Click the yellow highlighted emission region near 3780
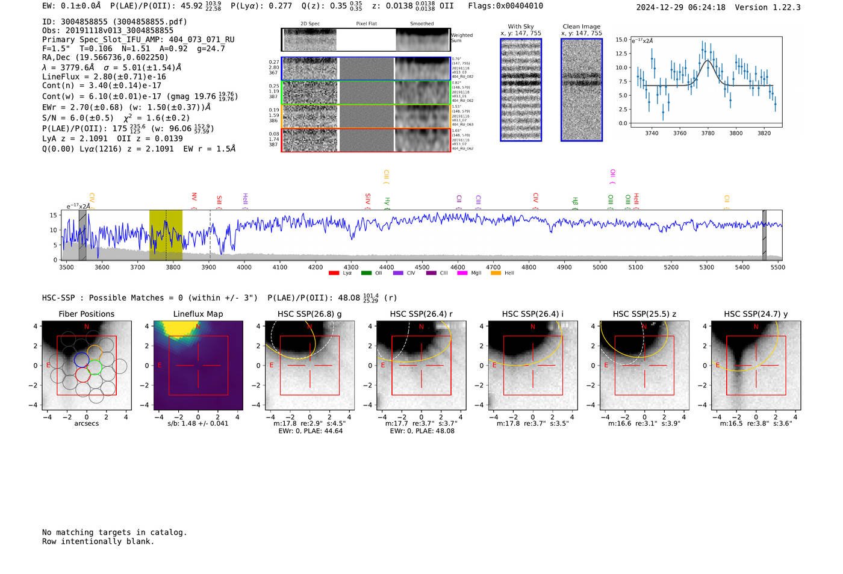Screen dimensions: 843x574 [x=166, y=235]
